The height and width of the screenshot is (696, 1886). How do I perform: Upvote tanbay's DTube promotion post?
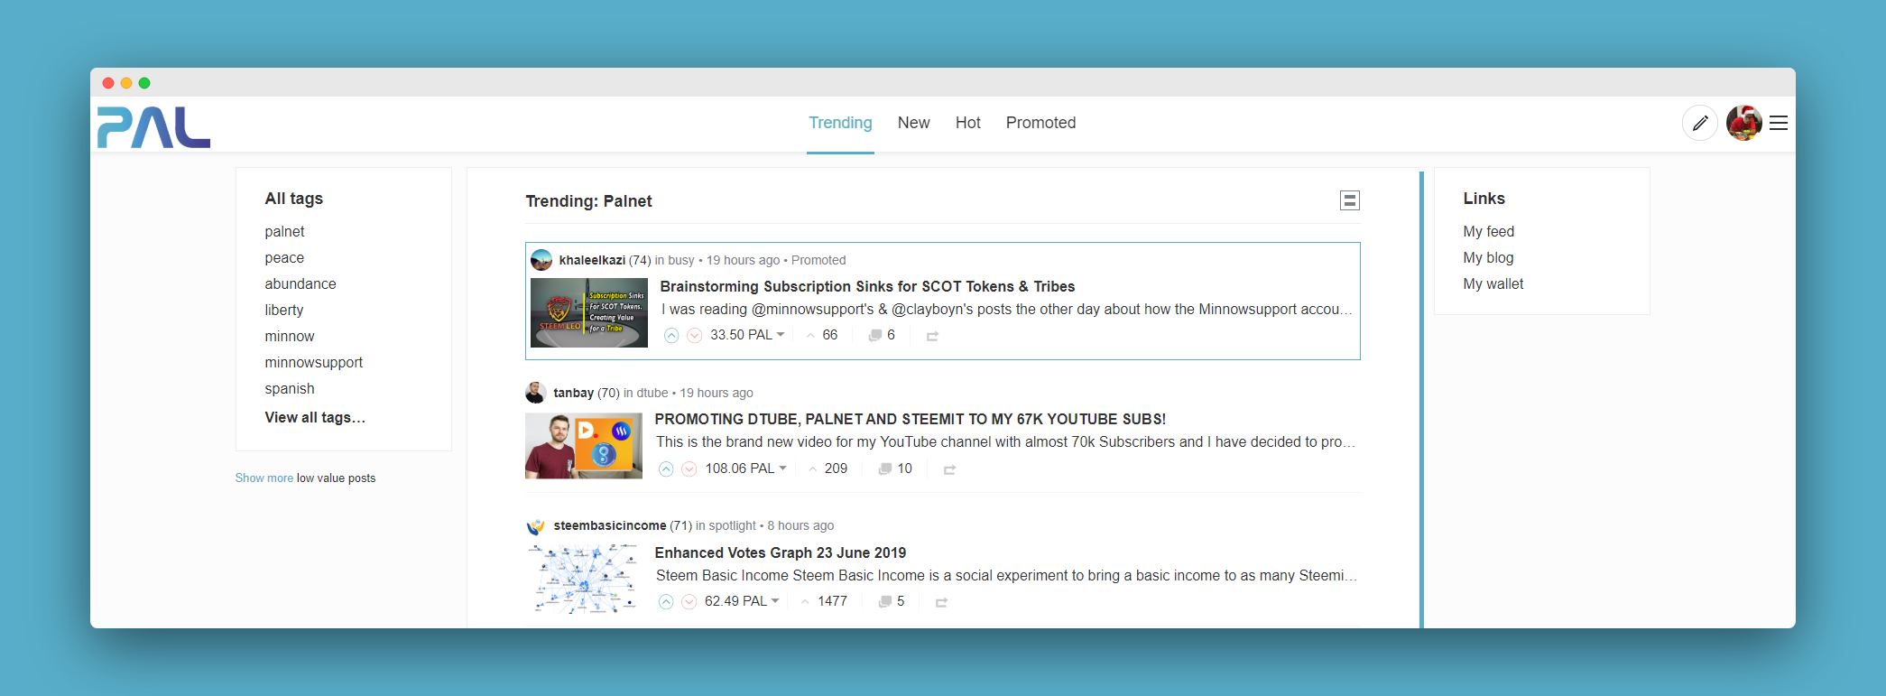(666, 469)
